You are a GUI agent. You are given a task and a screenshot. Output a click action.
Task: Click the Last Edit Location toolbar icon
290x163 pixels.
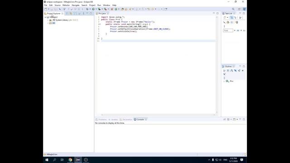coord(149,9)
